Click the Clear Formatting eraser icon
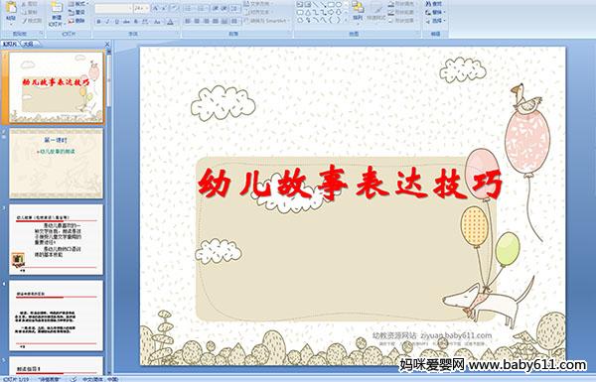This screenshot has height=382, width=596. 174,8
